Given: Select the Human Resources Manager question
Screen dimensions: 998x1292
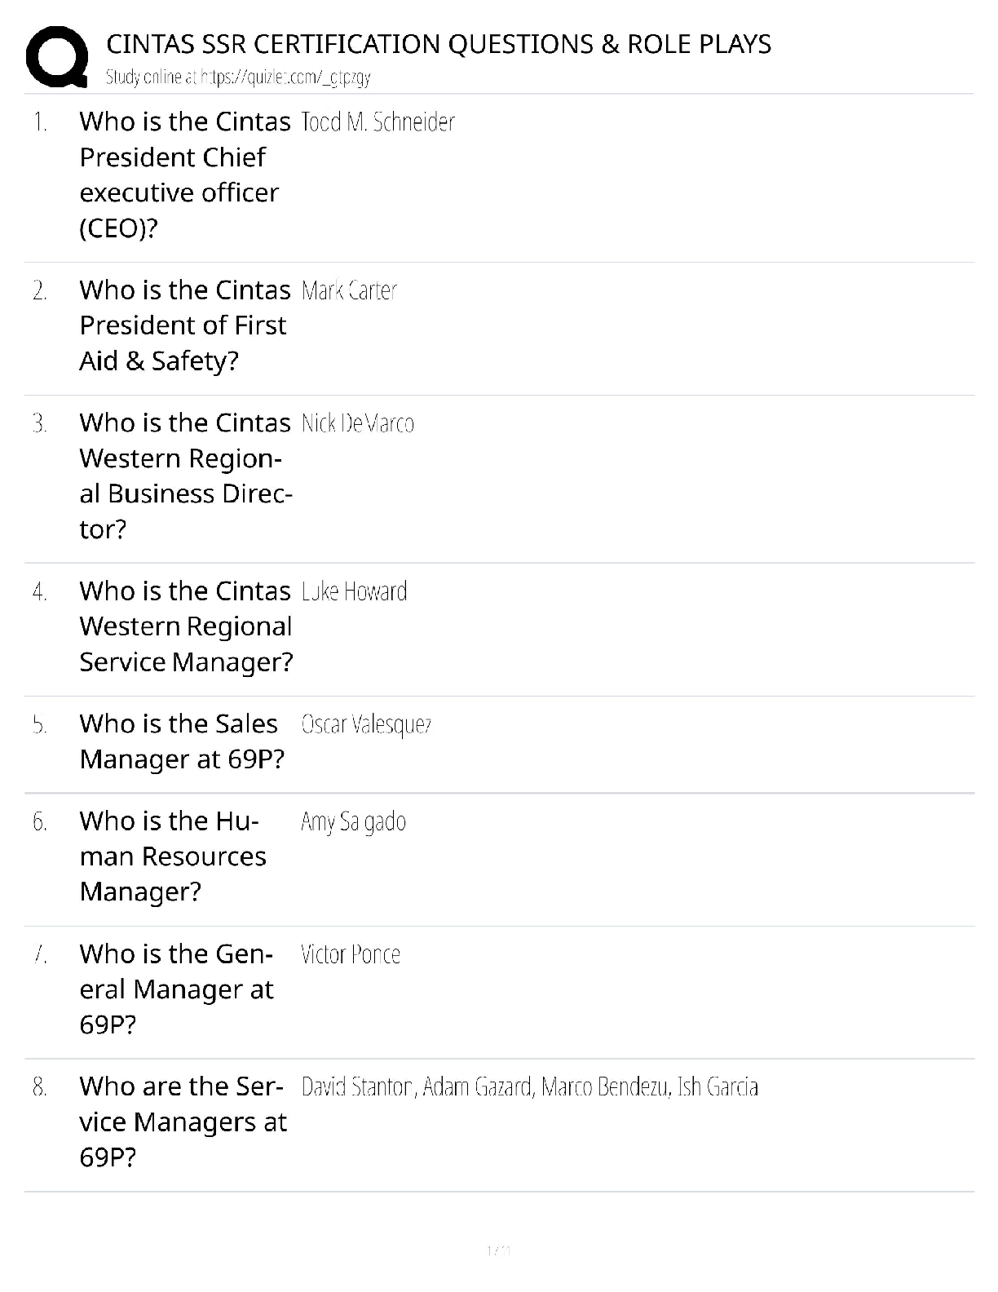Looking at the screenshot, I should pos(173,856).
